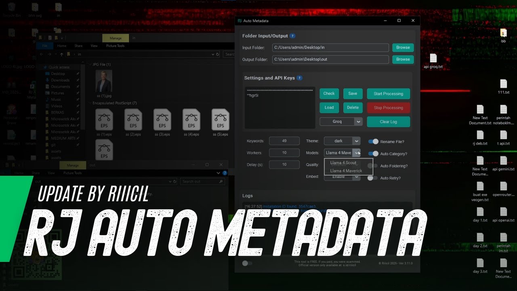Image resolution: width=517 pixels, height=291 pixels.
Task: Collapse the JPG File (1) group
Action: [x=90, y=64]
